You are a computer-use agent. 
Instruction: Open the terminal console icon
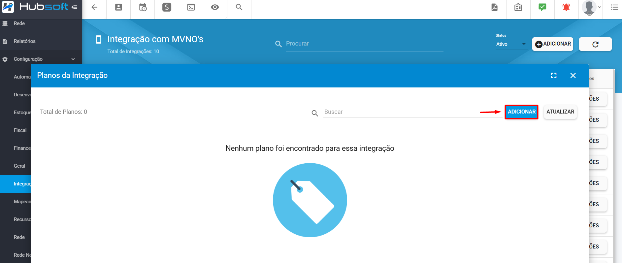coord(191,7)
